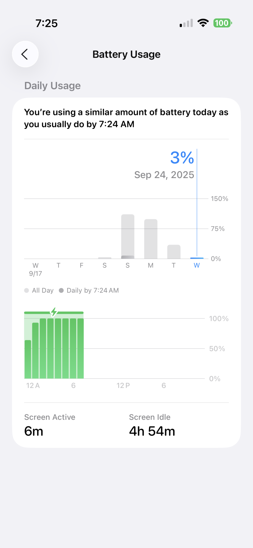253x548 pixels.
Task: Tap the blue W day label
Action: click(x=197, y=266)
